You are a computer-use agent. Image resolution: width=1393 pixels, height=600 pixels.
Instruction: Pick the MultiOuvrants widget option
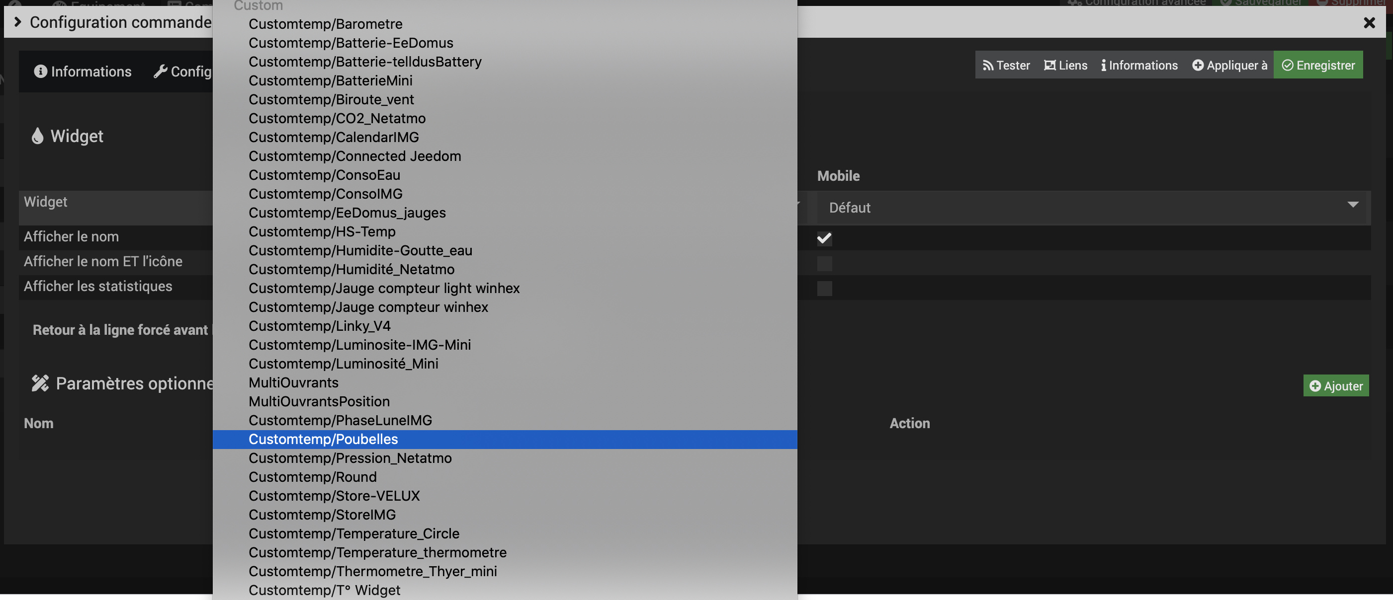(293, 382)
